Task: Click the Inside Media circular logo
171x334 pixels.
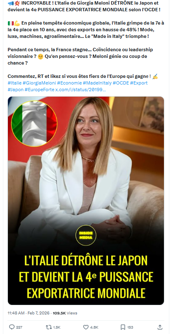Action: tap(86, 235)
